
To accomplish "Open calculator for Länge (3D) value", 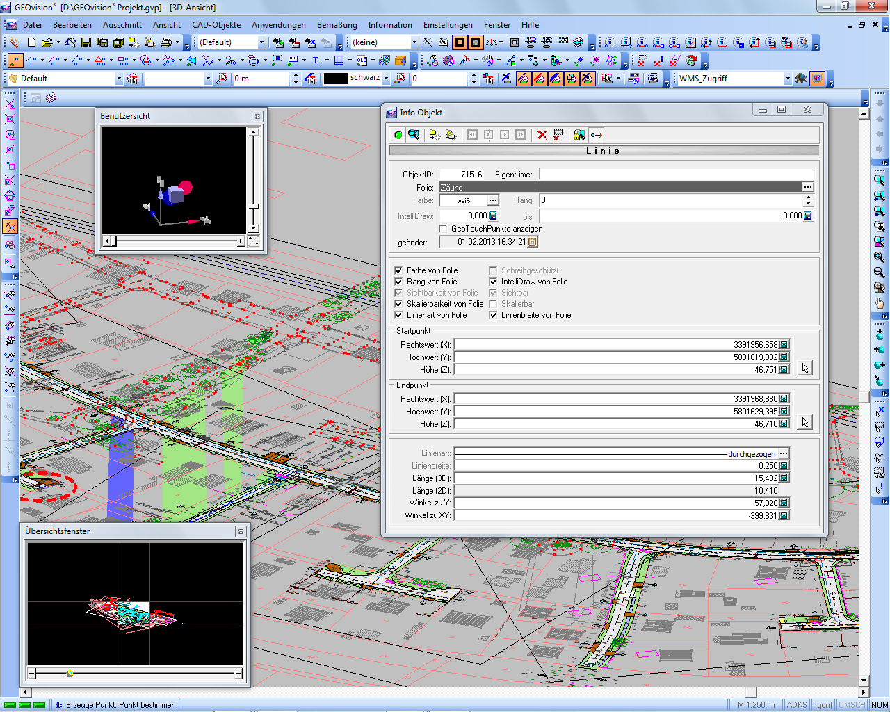I will coord(784,478).
